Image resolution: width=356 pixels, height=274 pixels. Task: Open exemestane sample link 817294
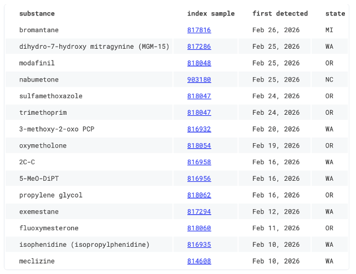tap(199, 212)
